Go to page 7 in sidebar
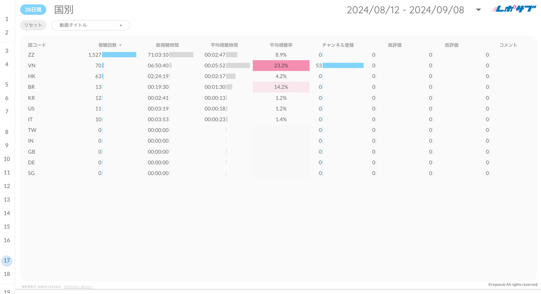 pyautogui.click(x=7, y=111)
